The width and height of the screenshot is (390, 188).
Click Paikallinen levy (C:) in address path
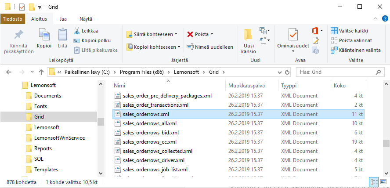coord(87,72)
